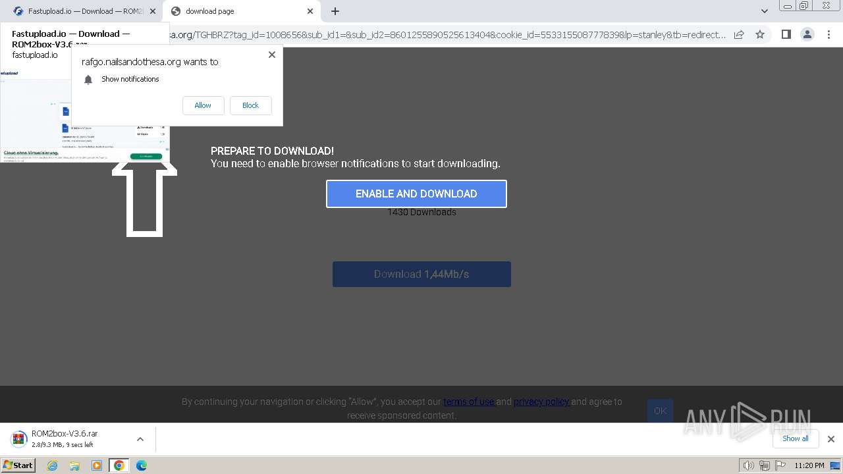Viewport: 843px width, 474px height.
Task: Open the Windows Start menu
Action: (18, 465)
